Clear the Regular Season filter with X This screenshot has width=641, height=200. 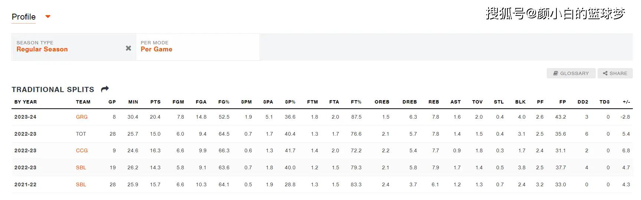128,48
